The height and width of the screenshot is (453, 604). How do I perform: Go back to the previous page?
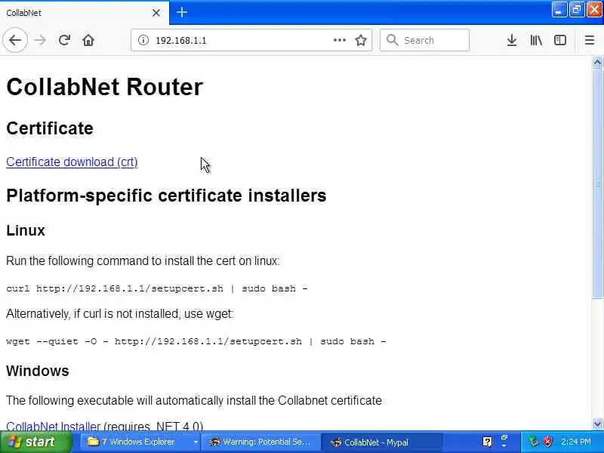[x=15, y=40]
